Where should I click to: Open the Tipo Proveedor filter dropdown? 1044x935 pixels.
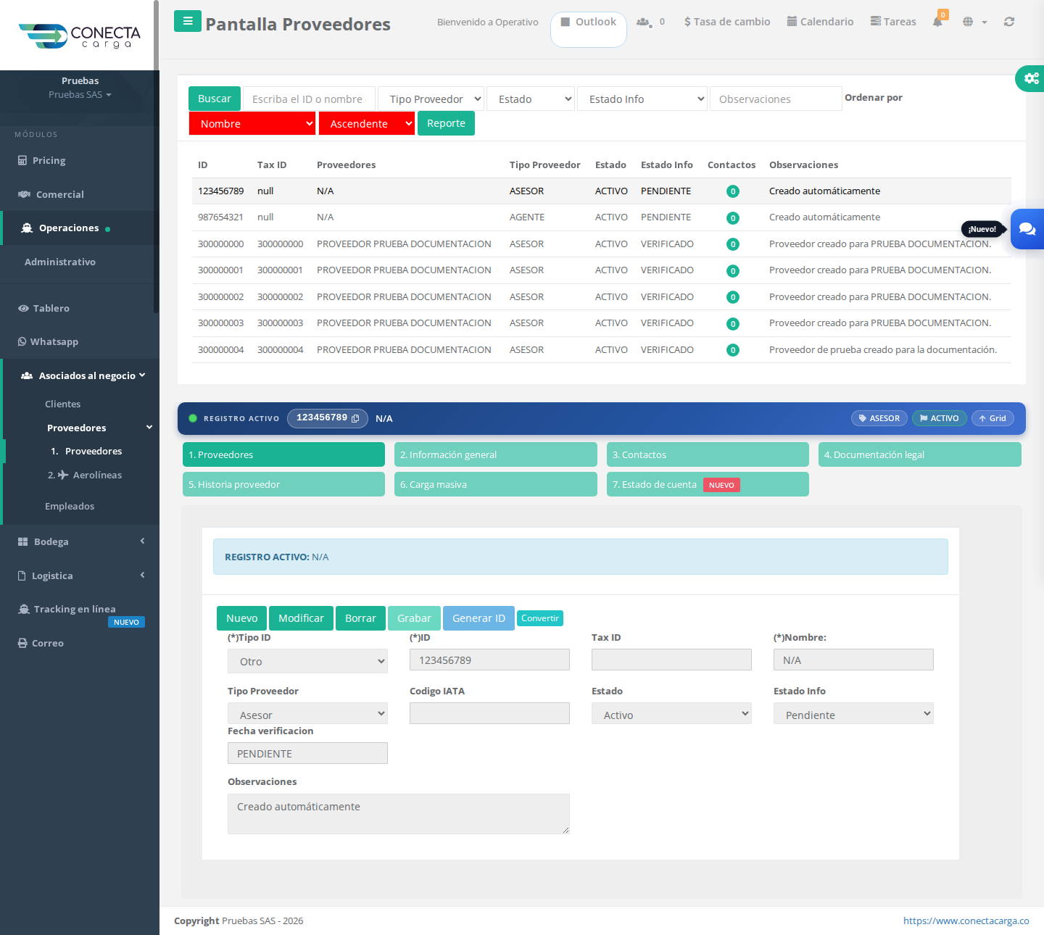pyautogui.click(x=431, y=99)
